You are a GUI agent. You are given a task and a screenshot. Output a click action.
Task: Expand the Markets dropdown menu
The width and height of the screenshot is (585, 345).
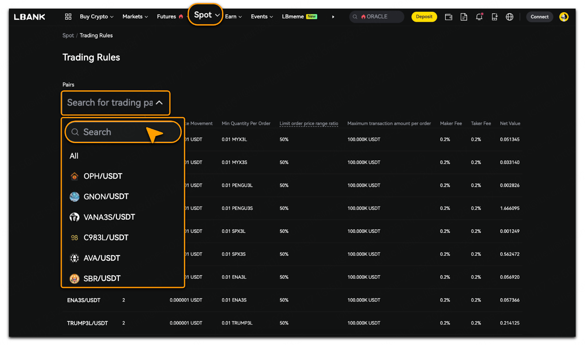[135, 17]
